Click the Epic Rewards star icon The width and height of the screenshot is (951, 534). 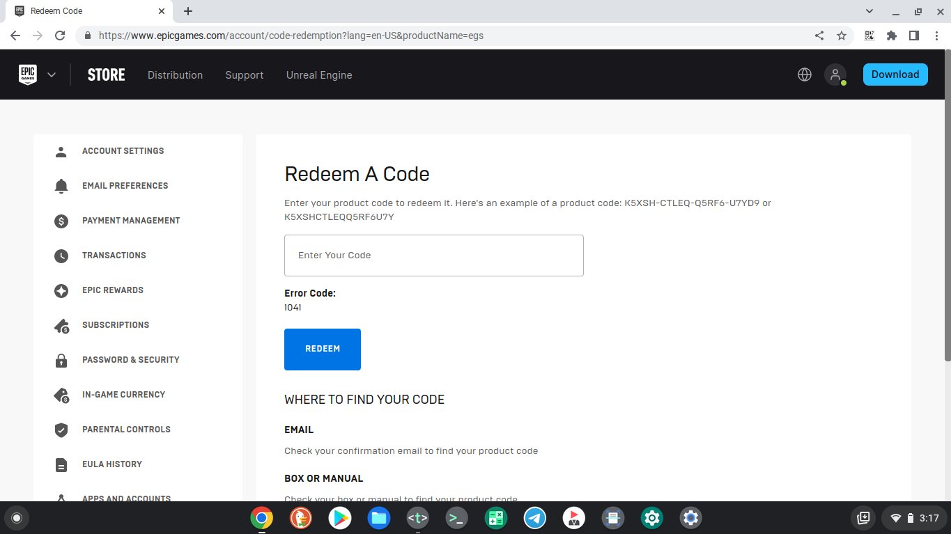pos(61,290)
